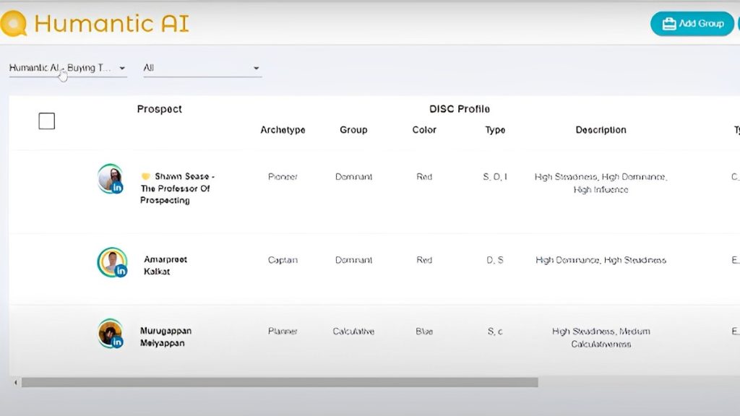Viewport: 740px width, 416px height.
Task: Click the DISC Profile section header
Action: click(x=459, y=108)
